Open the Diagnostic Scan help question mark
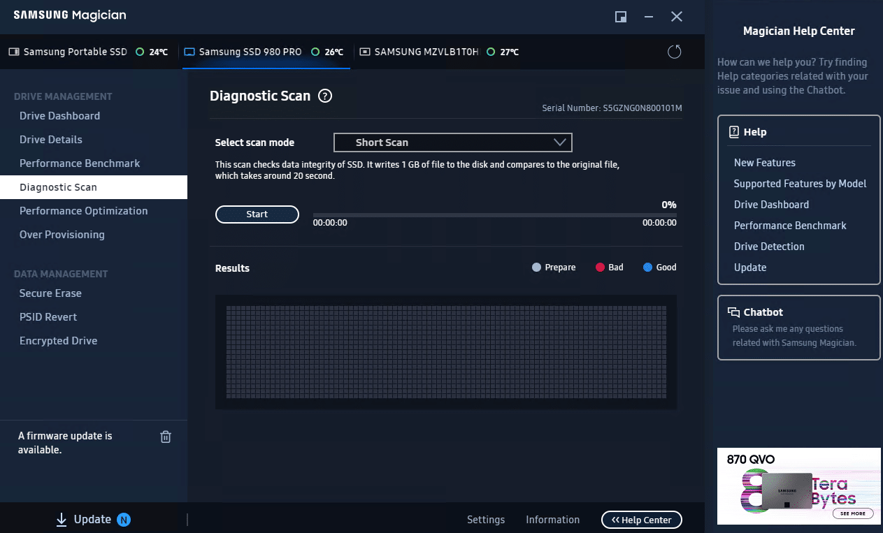 tap(325, 96)
